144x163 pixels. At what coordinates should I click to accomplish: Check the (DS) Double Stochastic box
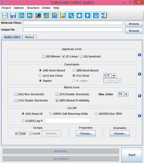pos(57,94)
